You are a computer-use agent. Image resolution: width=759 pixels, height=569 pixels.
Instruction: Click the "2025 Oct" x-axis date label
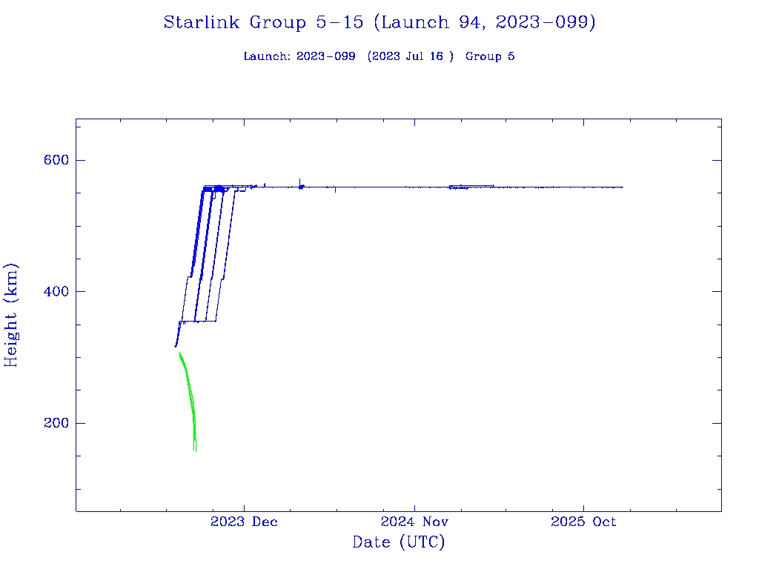pyautogui.click(x=583, y=522)
